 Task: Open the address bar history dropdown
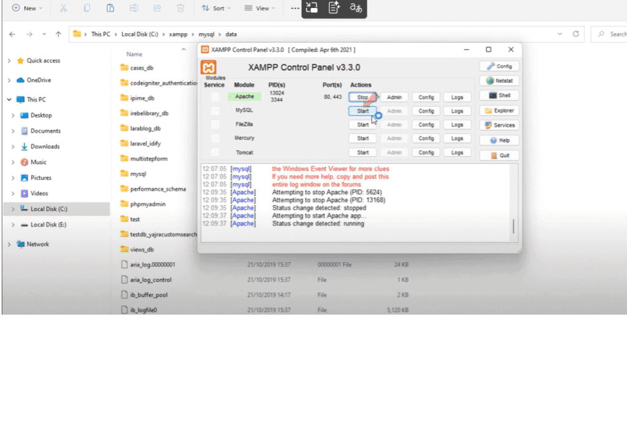(x=560, y=34)
